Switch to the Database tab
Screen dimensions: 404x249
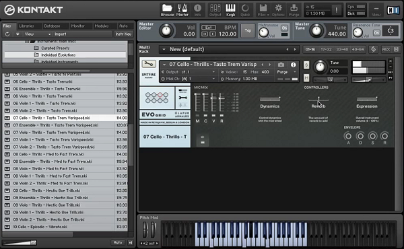[x=52, y=26]
